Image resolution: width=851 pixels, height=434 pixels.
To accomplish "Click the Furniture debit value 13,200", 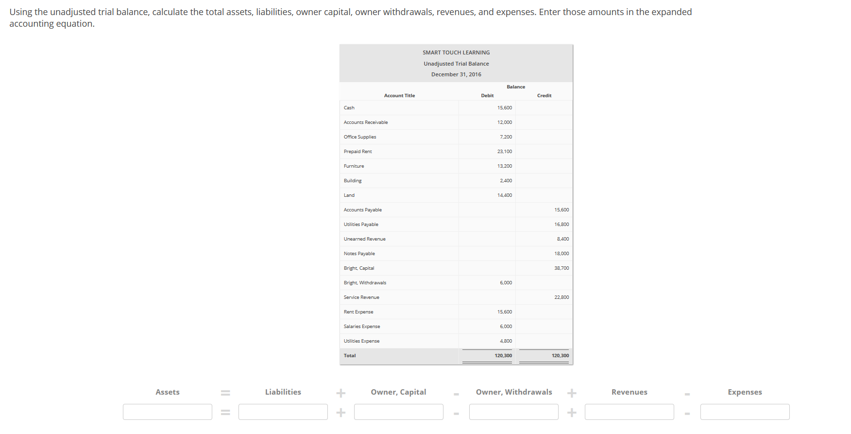I will [x=505, y=166].
